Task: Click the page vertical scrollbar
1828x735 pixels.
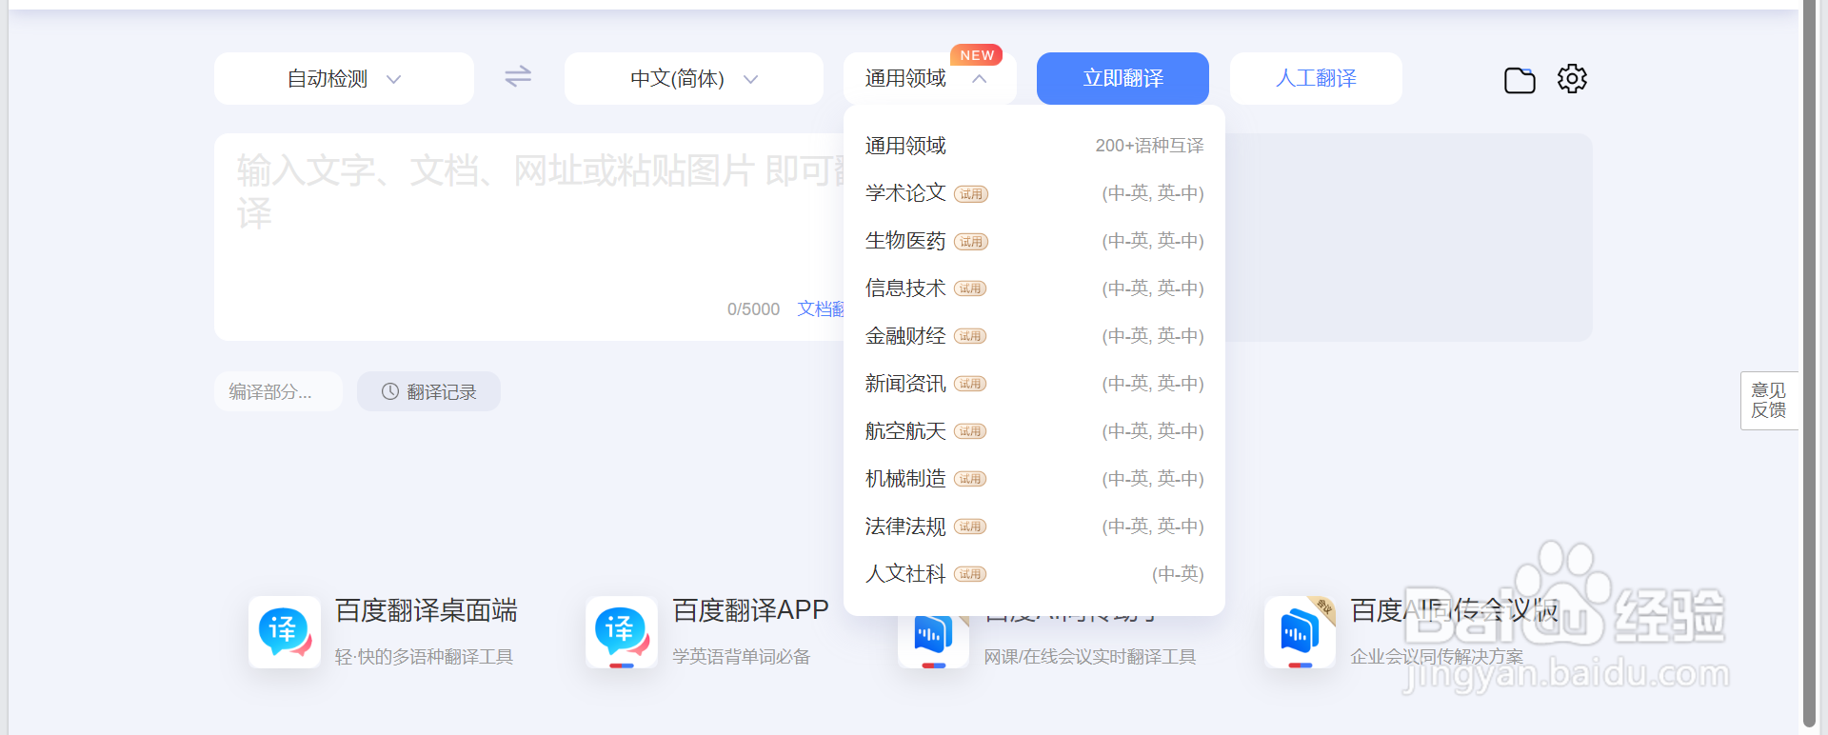Action: click(1810, 362)
